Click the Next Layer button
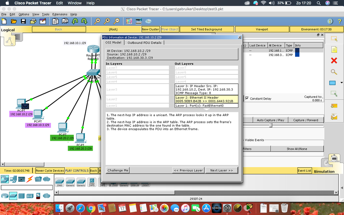 point(221,170)
